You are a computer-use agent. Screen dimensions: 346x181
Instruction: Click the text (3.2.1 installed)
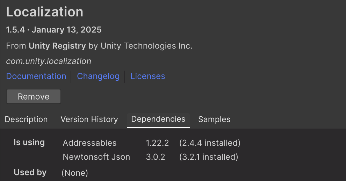coord(209,157)
